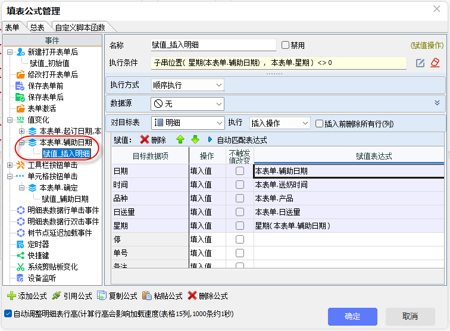Select the 赋值_初始值 tree item

tap(49, 63)
